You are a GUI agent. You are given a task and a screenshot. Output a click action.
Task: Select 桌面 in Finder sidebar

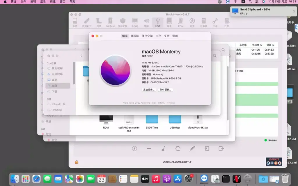tap(58, 80)
